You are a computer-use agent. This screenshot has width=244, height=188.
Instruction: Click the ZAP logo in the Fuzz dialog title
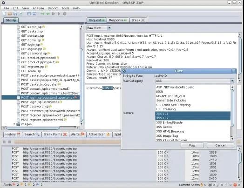click(124, 71)
